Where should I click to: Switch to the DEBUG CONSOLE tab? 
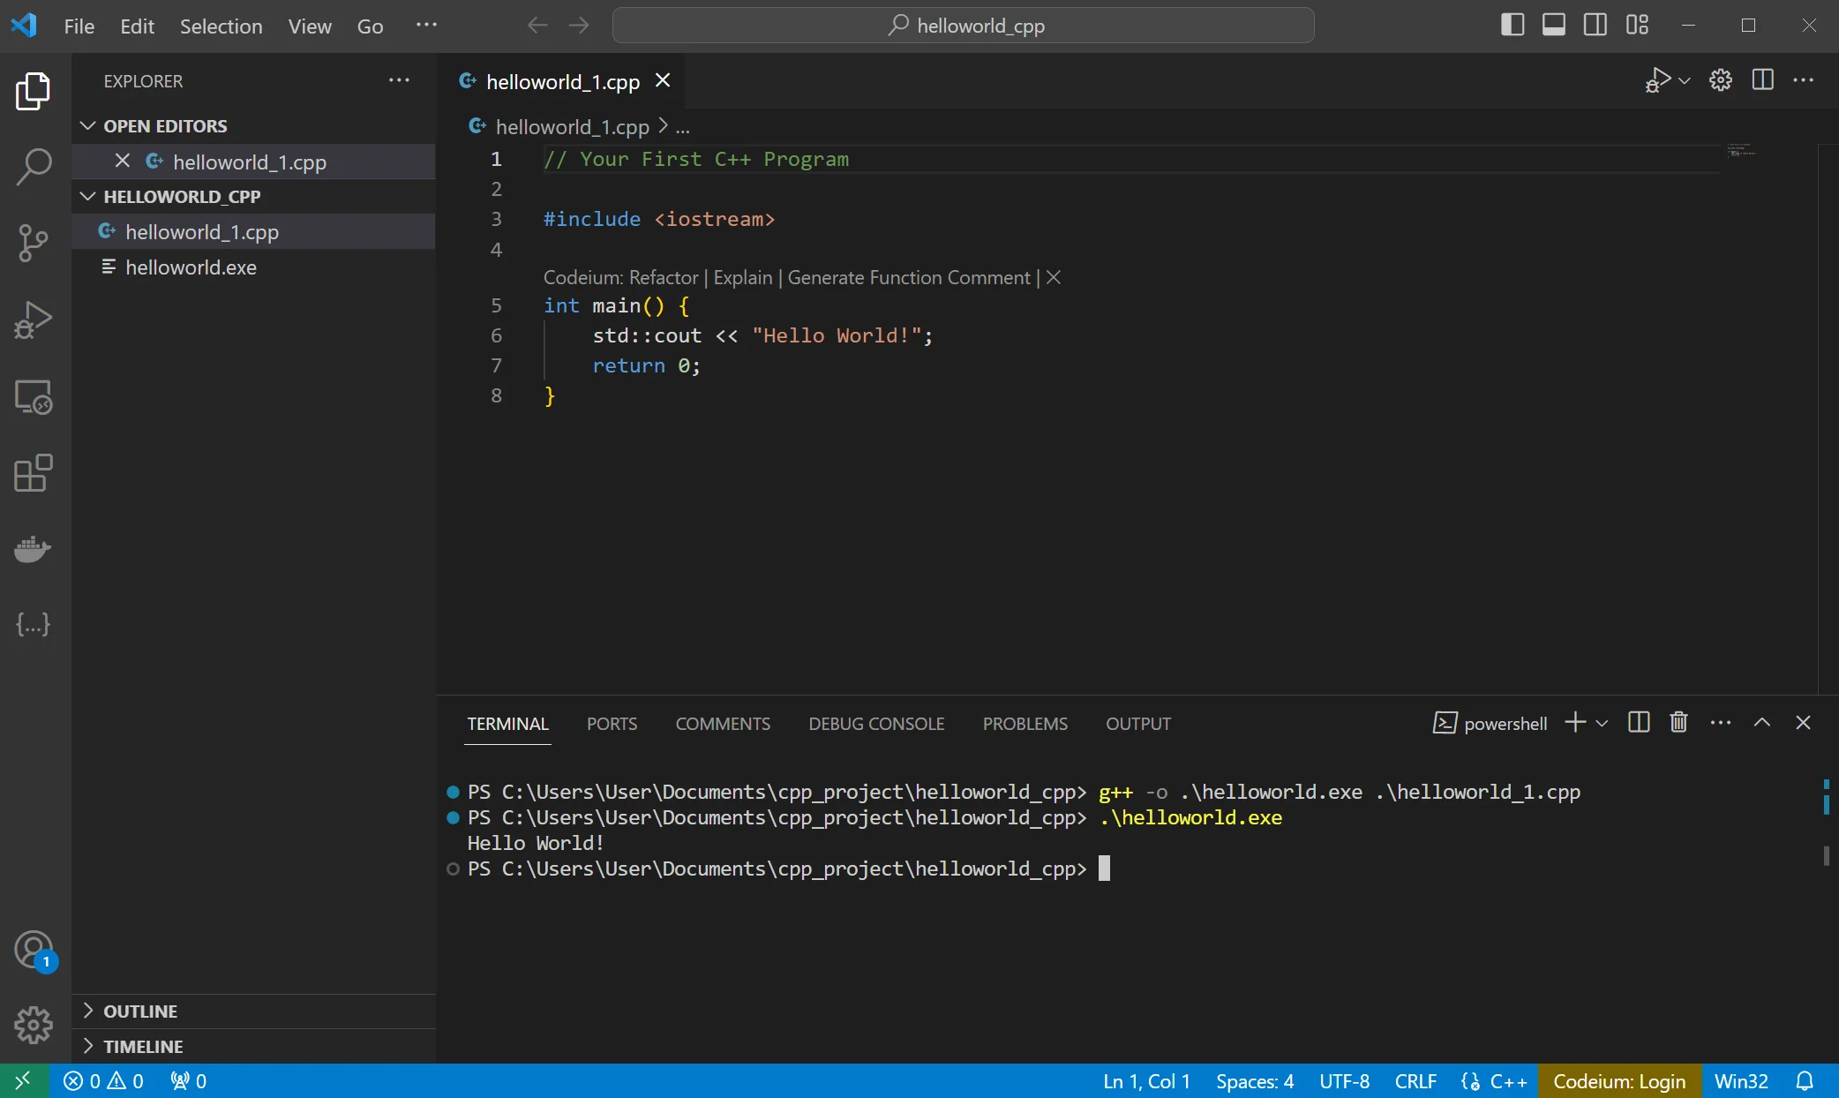876,724
